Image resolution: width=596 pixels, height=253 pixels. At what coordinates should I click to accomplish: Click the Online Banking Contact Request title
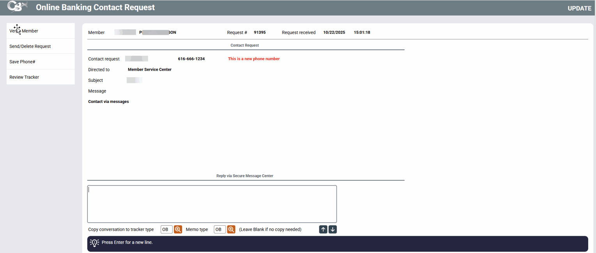(x=95, y=7)
